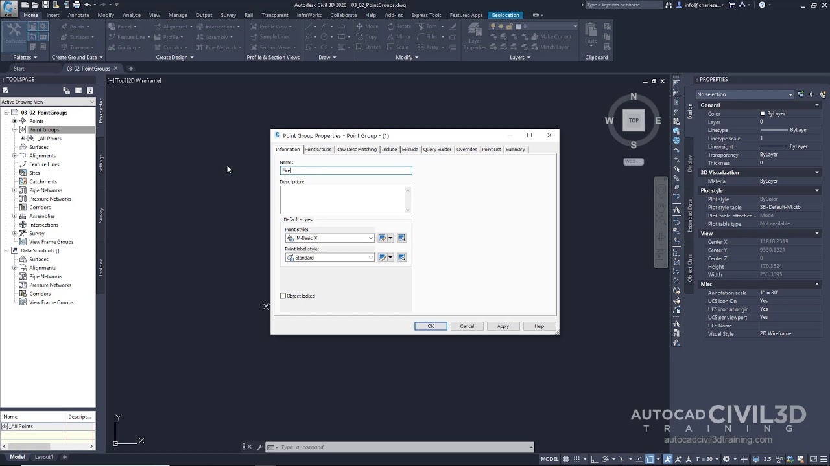Image resolution: width=830 pixels, height=466 pixels.
Task: Click the Points node icon in Prospector tree
Action: click(x=23, y=121)
